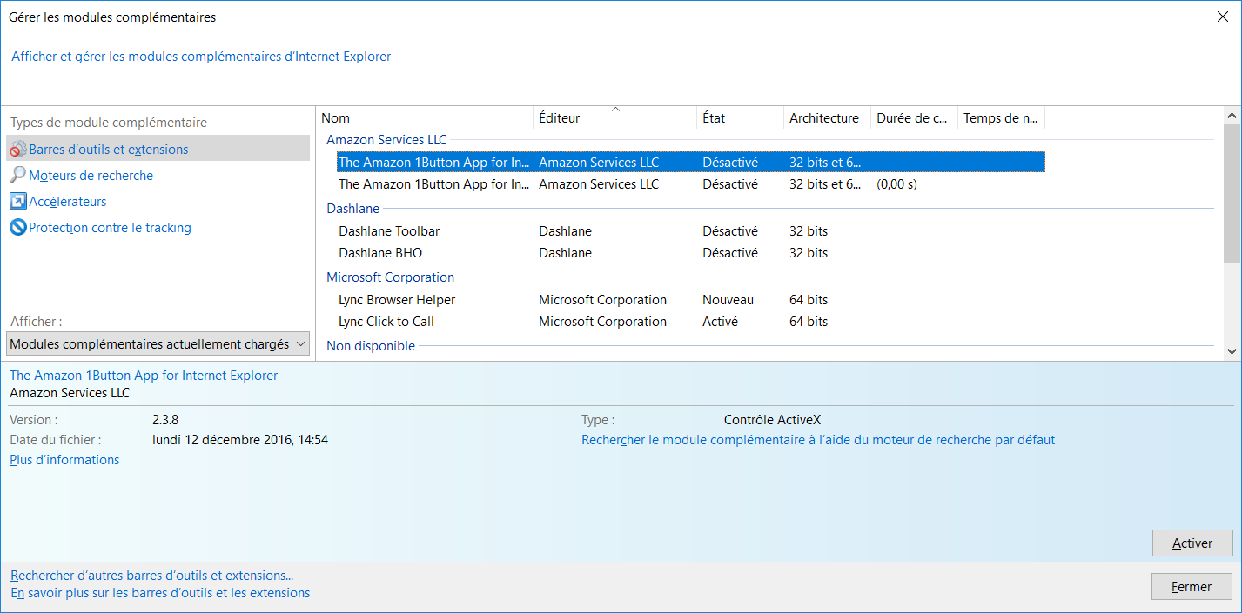Click Désactivé status in Dashlane Toolbar row

(730, 230)
